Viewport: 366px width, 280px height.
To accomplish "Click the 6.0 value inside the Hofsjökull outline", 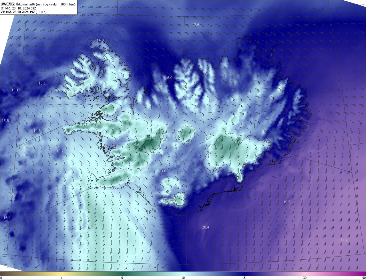I will 185,134.
